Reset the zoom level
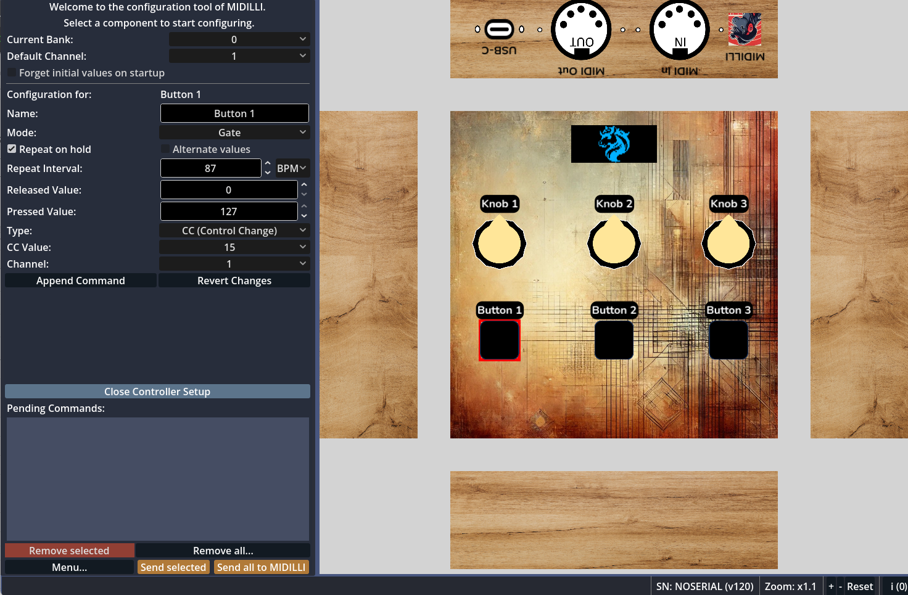This screenshot has width=908, height=595. (x=860, y=586)
